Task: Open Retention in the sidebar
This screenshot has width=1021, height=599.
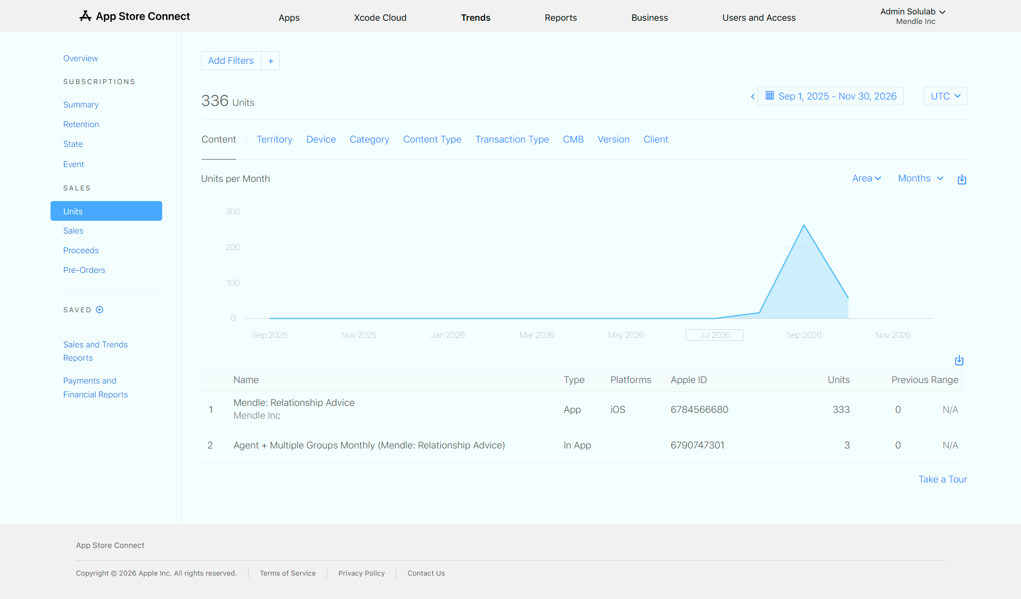Action: pyautogui.click(x=81, y=124)
